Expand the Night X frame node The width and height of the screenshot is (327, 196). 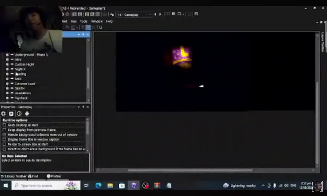coord(7,69)
